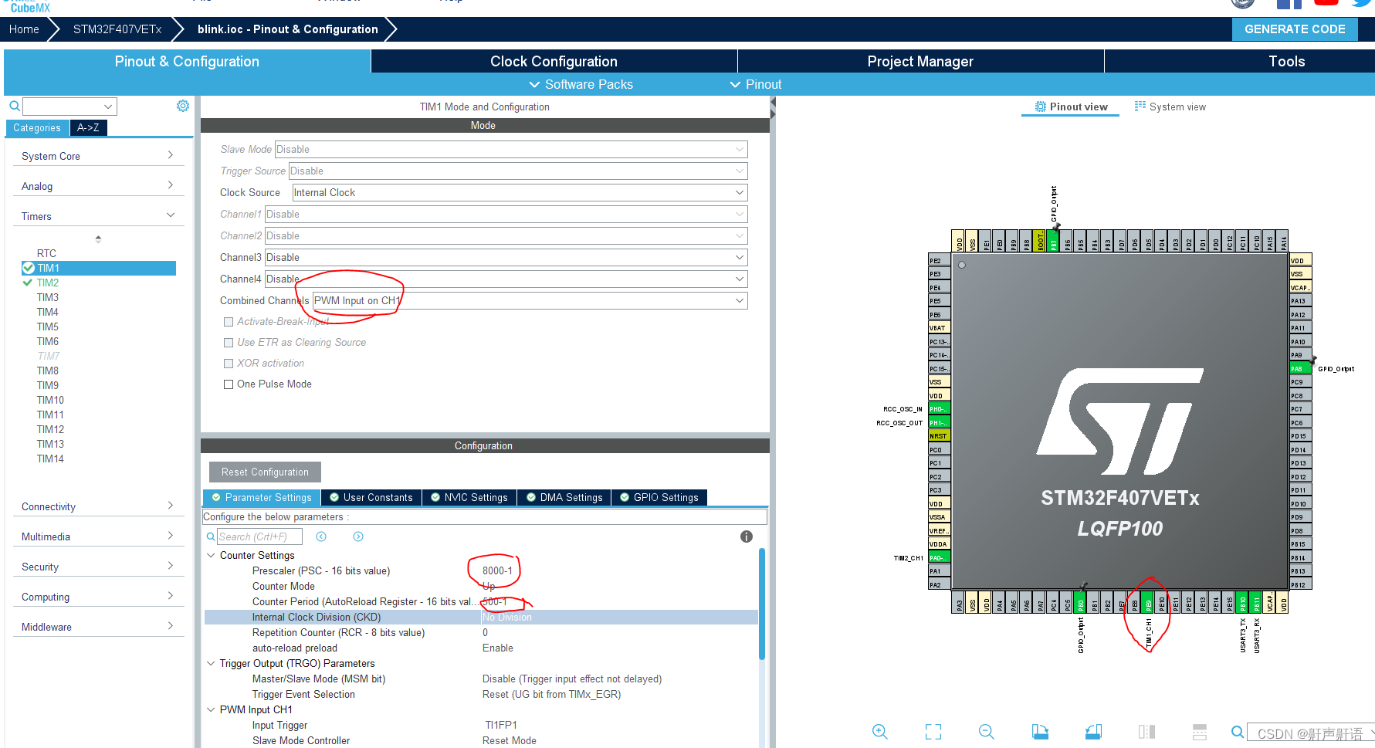The height and width of the screenshot is (748, 1375).
Task: Open the DMA Settings tab
Action: click(x=564, y=498)
